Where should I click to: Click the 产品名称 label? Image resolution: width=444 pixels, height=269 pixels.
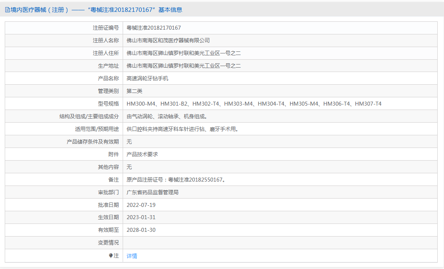pos(108,78)
